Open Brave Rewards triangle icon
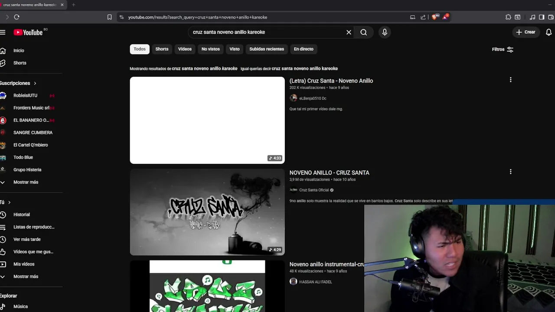Image resolution: width=555 pixels, height=312 pixels. (x=445, y=17)
